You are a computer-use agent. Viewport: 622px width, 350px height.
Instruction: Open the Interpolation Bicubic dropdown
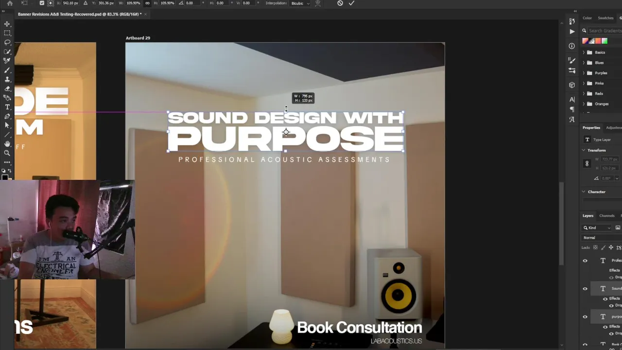300,3
